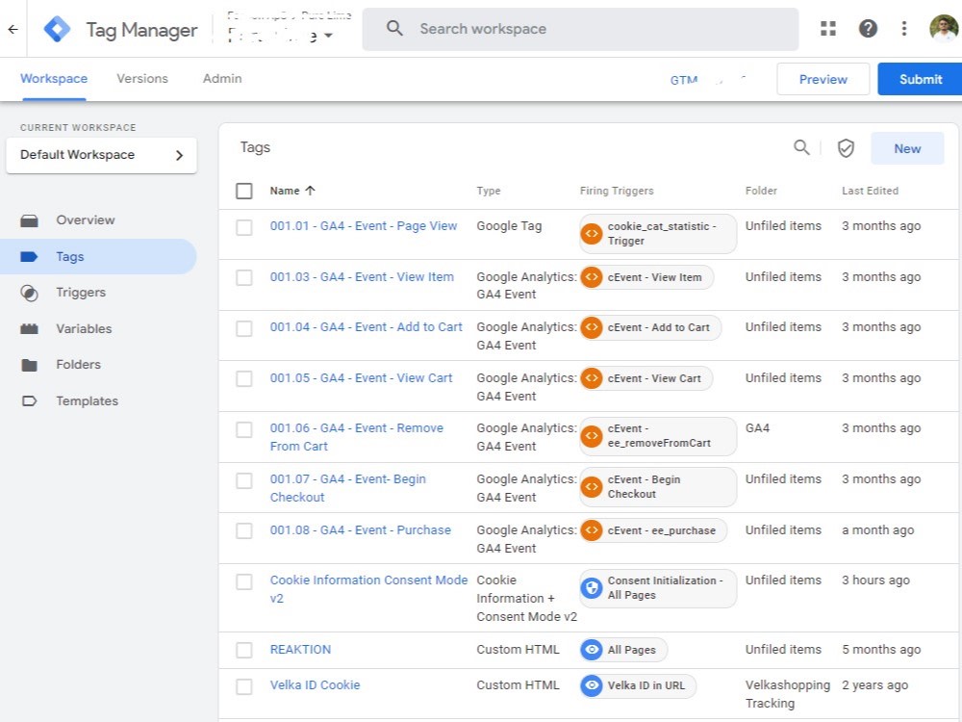This screenshot has width=962, height=722.
Task: Click the REAKTION row's All Pages trigger chip
Action: (x=623, y=650)
